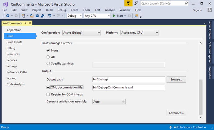Open the Tools menu
The image size is (214, 130).
point(87,10)
